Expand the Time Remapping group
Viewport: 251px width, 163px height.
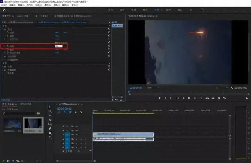[3, 59]
